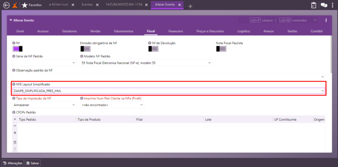Screen dimensions: 338x167
Task: Switch to the Financeiro tab
Action: (176, 31)
